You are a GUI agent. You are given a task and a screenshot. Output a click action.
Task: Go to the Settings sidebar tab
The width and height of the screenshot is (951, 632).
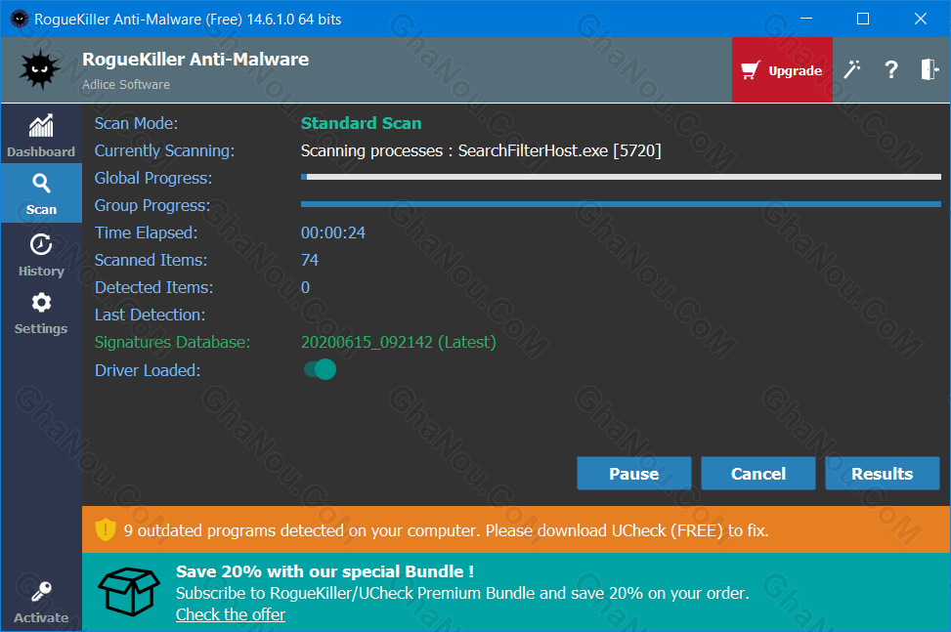click(x=41, y=314)
